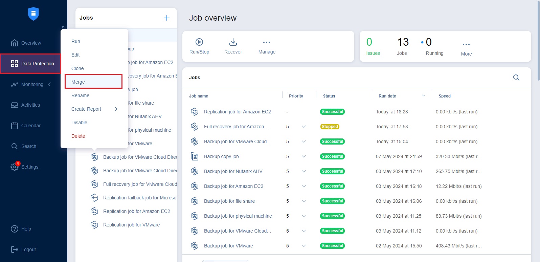Click the Run/Stop play icon

coord(199,42)
